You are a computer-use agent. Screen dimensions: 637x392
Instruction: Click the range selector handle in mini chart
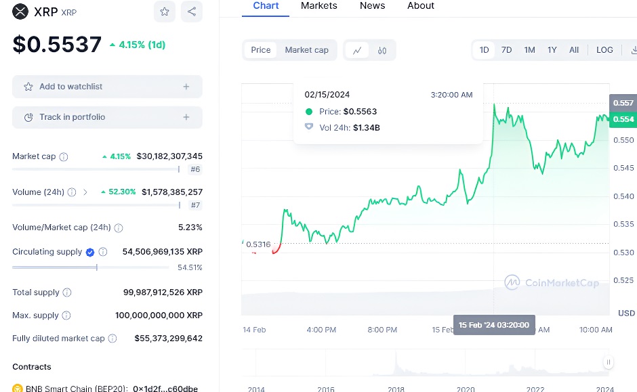608,362
